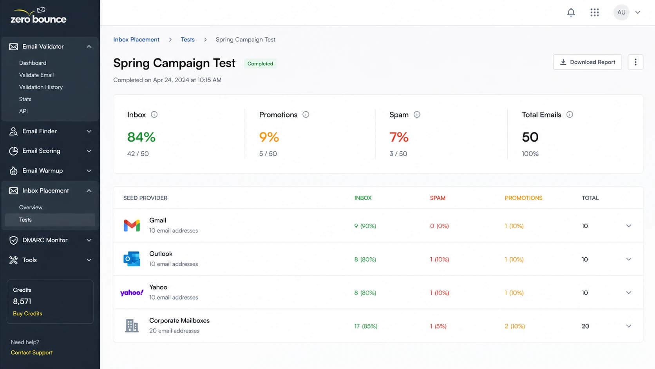This screenshot has width=655, height=369.
Task: Click Corporate Mailboxes promotions value 2 (10%)
Action: [x=515, y=326]
